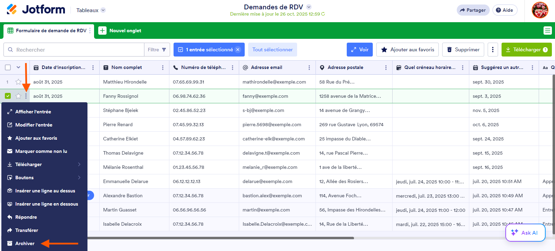Open row menu dots for Fanny Rossignol
The width and height of the screenshot is (555, 251).
[x=26, y=96]
